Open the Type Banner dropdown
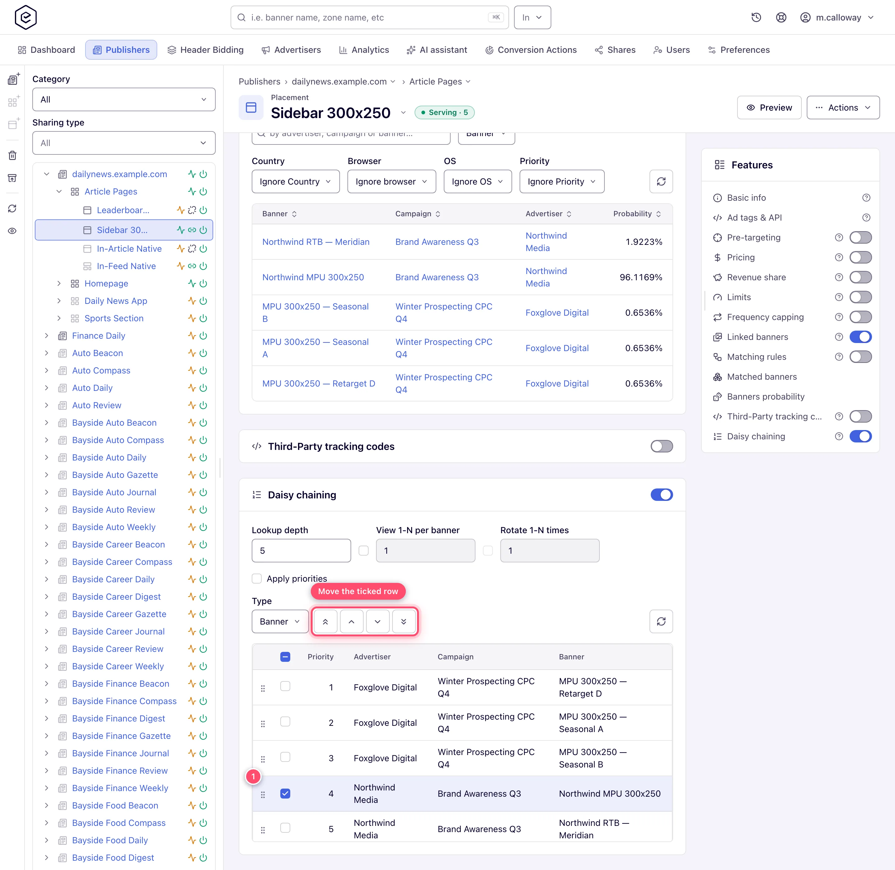The height and width of the screenshot is (870, 895). [280, 621]
